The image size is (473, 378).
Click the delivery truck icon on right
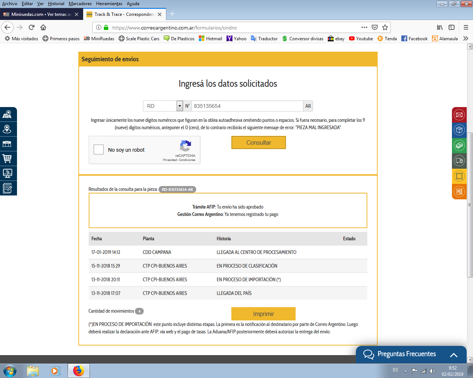(x=459, y=161)
